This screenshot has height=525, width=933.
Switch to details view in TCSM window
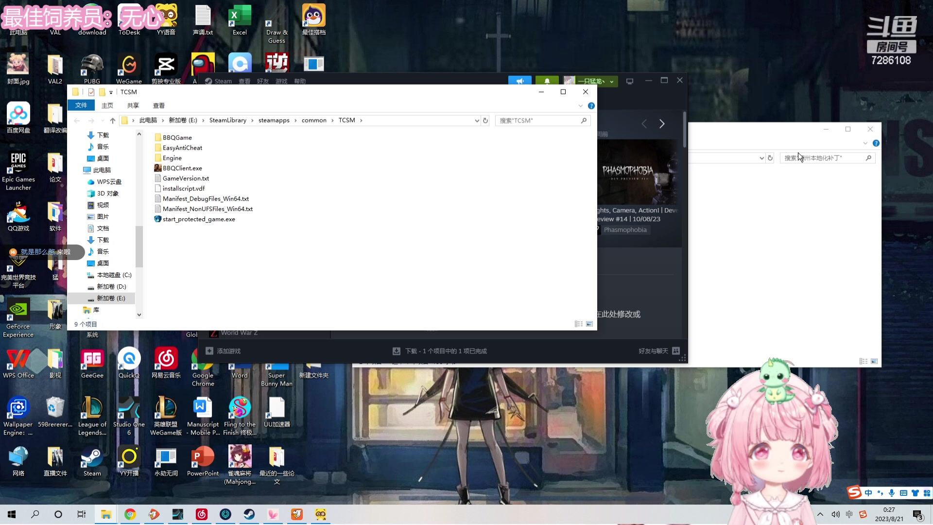coord(578,324)
